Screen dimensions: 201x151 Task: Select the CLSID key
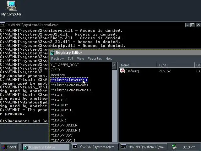[55, 70]
